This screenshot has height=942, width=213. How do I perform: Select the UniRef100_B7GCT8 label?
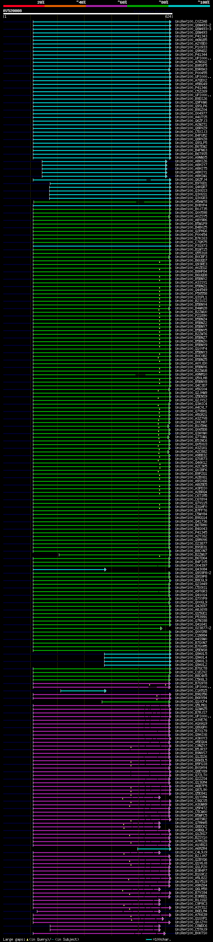point(191,668)
